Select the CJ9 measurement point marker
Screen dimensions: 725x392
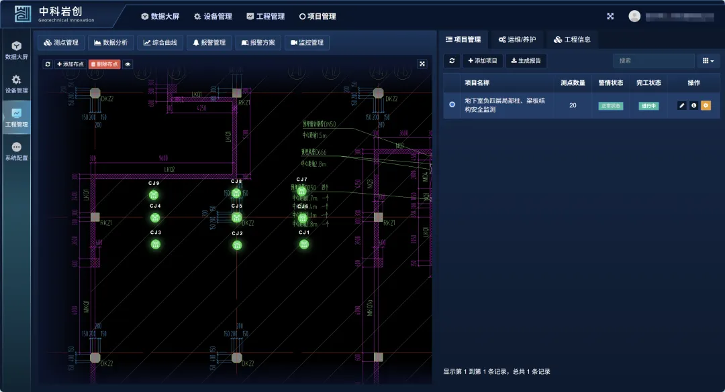154,195
